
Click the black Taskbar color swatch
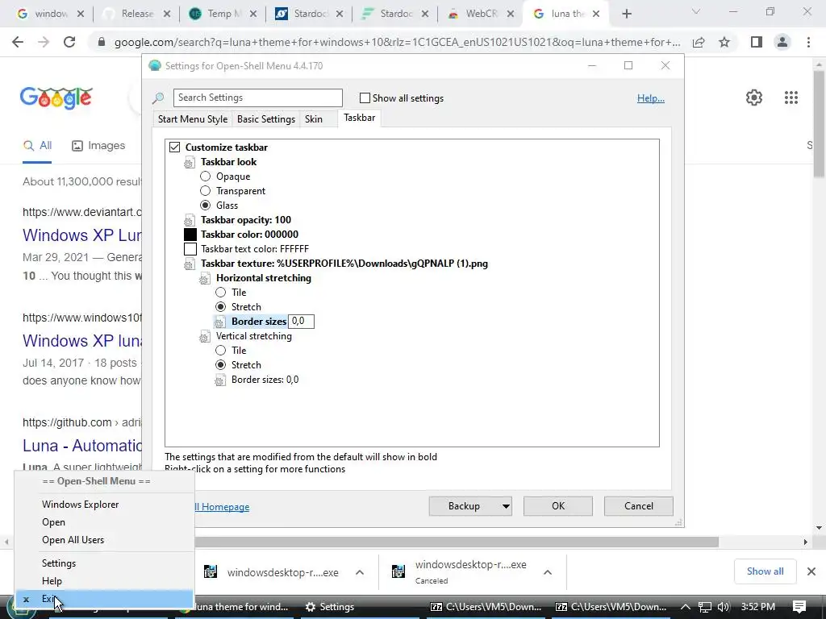pyautogui.click(x=190, y=235)
